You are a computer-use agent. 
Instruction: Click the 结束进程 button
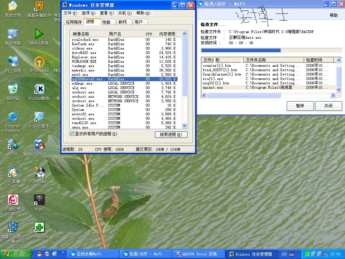pyautogui.click(x=171, y=135)
